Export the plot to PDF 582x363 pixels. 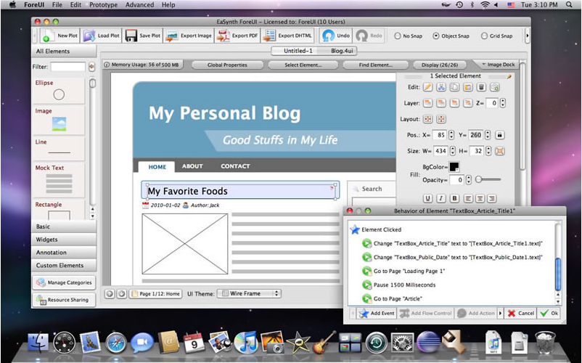tap(237, 36)
